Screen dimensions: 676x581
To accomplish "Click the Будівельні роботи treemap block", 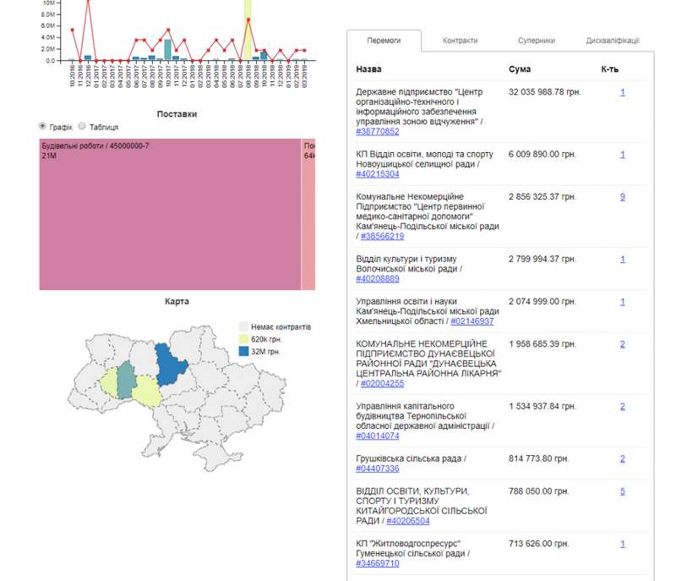I will (x=169, y=216).
